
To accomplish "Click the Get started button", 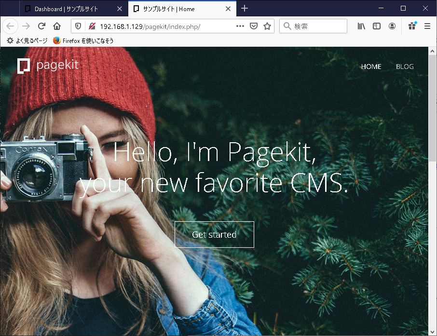I will tap(214, 234).
